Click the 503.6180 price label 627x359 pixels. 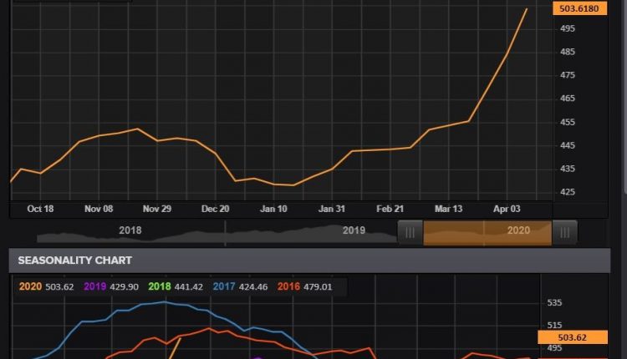coord(579,8)
